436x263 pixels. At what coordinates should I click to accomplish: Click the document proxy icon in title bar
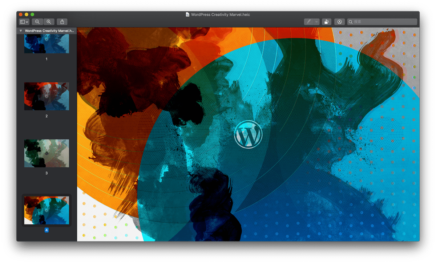coord(187,15)
